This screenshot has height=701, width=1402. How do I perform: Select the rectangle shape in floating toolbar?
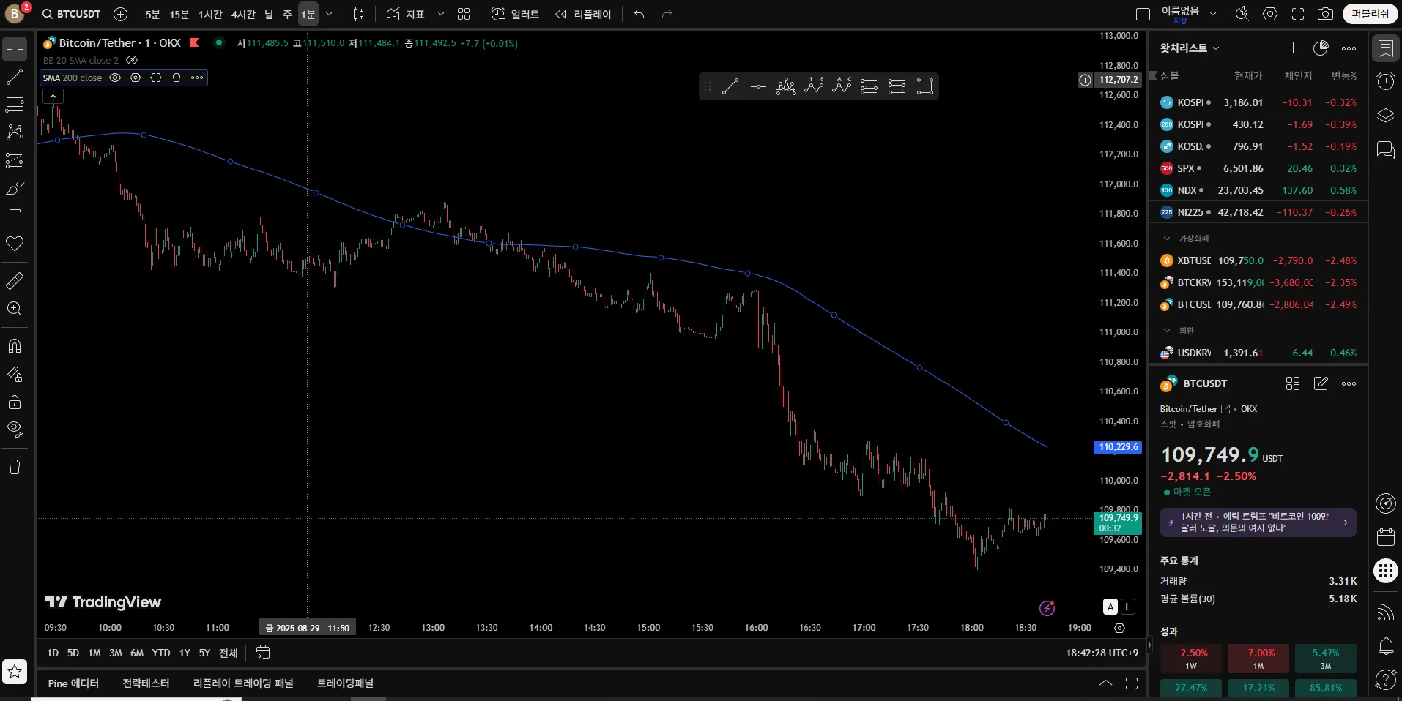pos(925,87)
